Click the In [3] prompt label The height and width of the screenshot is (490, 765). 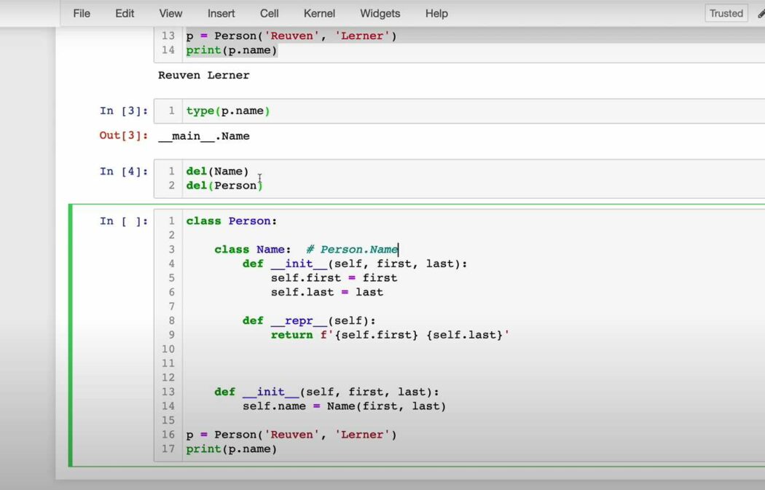(x=122, y=110)
